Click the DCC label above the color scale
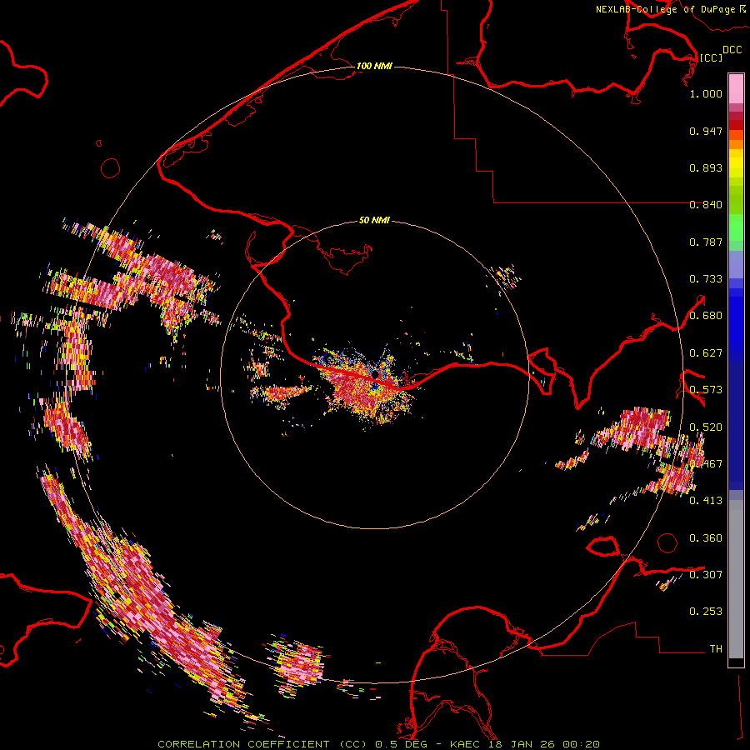This screenshot has width=750, height=750. point(732,50)
